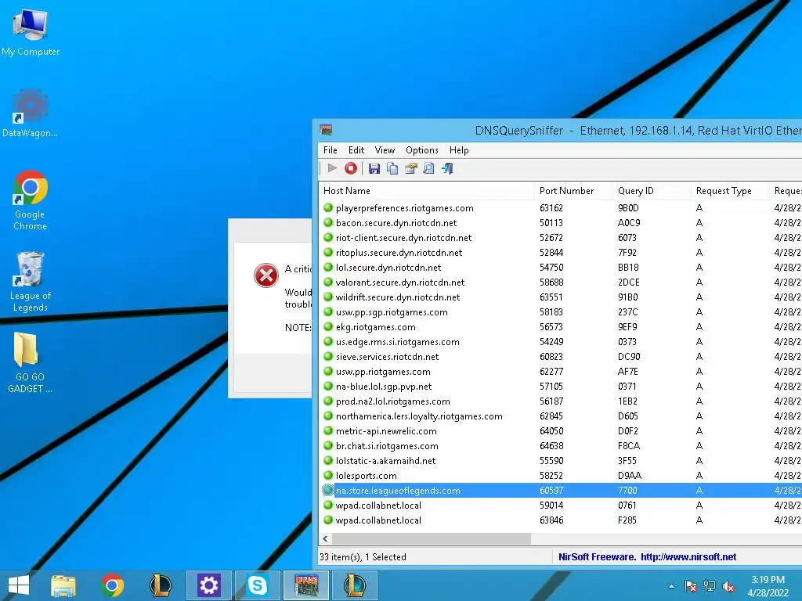Image resolution: width=802 pixels, height=601 pixels.
Task: Open Chrome from the taskbar
Action: [x=112, y=585]
